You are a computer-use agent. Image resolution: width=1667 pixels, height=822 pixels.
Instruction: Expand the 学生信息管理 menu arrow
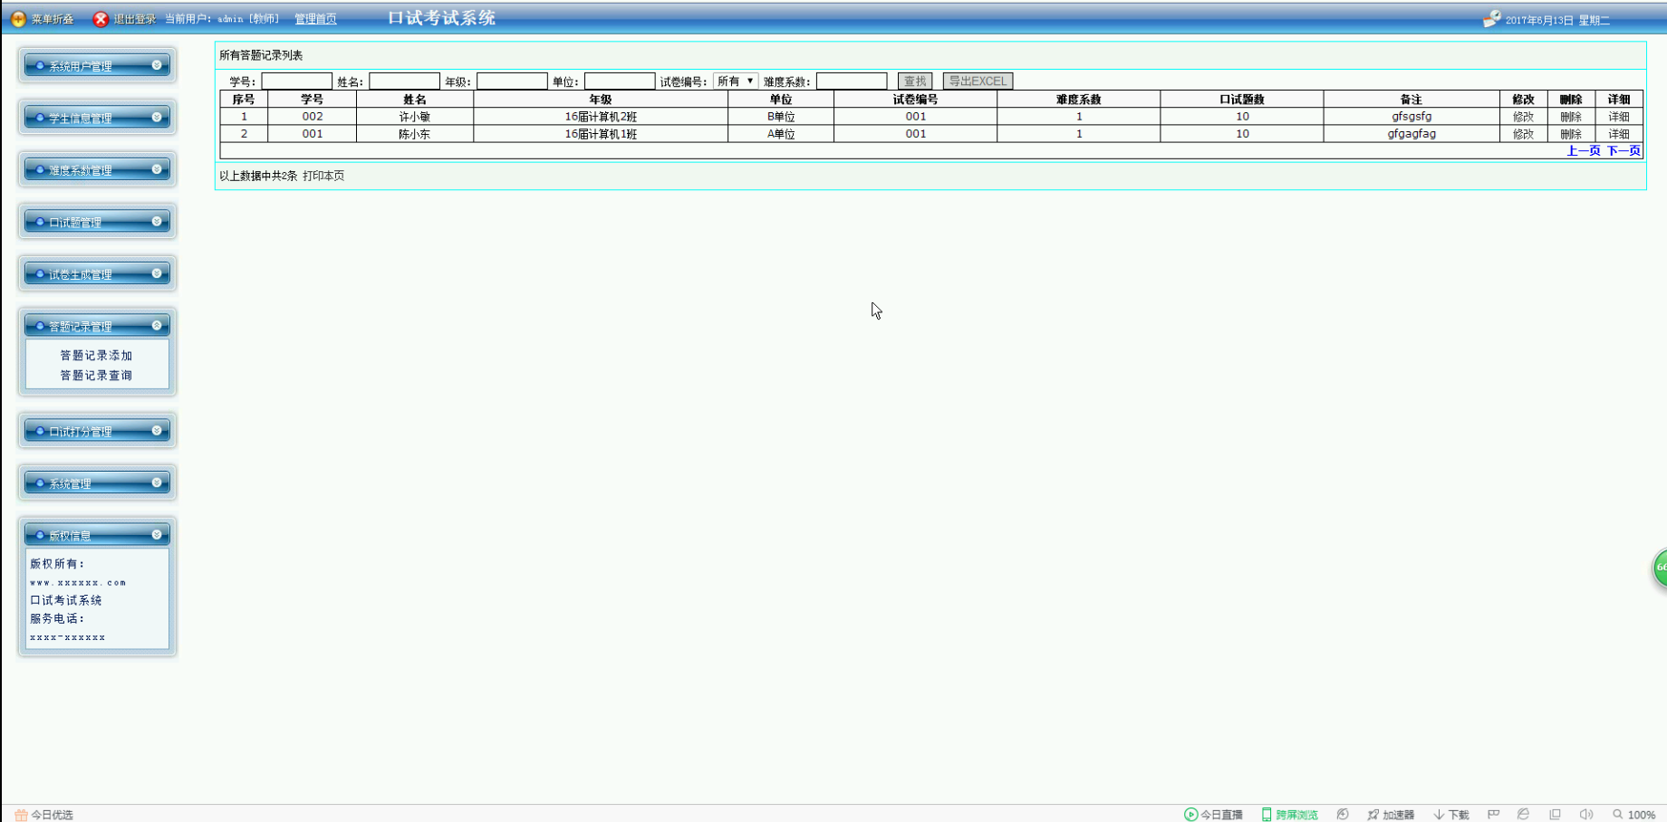157,118
